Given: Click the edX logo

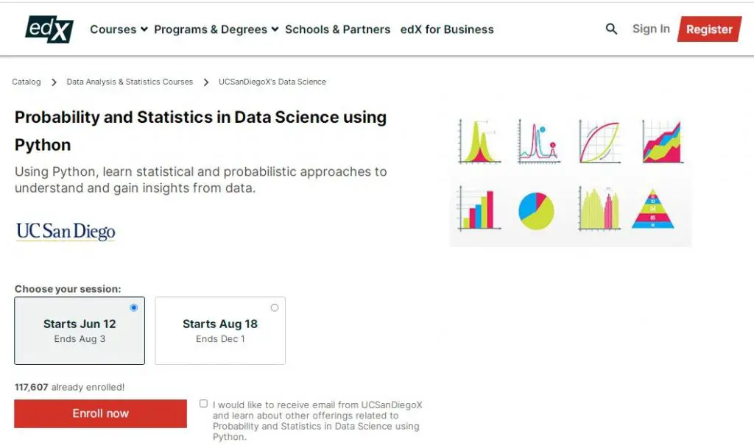Looking at the screenshot, I should pos(49,29).
